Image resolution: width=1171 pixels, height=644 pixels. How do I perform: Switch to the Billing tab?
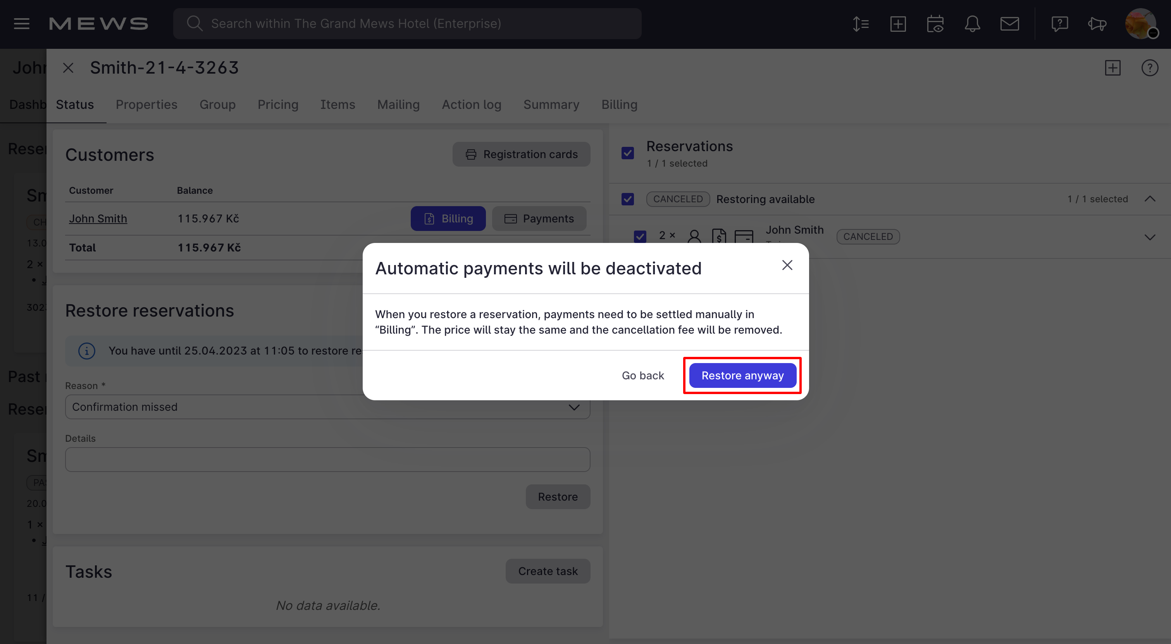click(x=619, y=105)
